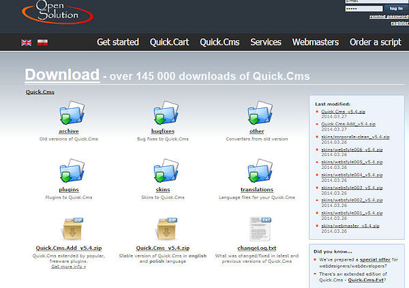Go to the Services menu item

click(x=266, y=42)
